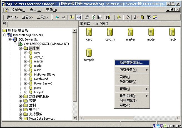Screen dimensions: 182x128
Task: Click the New job folder toolbar icon
Action: (x=155, y=17)
